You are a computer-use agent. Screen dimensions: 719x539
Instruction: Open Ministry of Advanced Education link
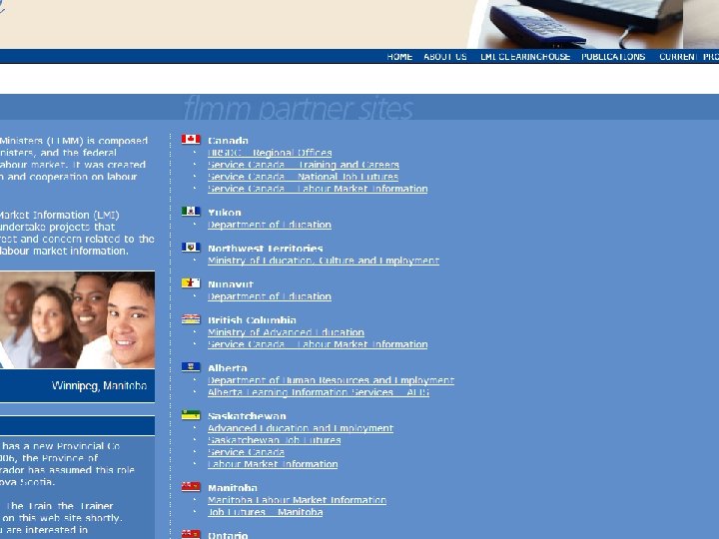tap(287, 332)
